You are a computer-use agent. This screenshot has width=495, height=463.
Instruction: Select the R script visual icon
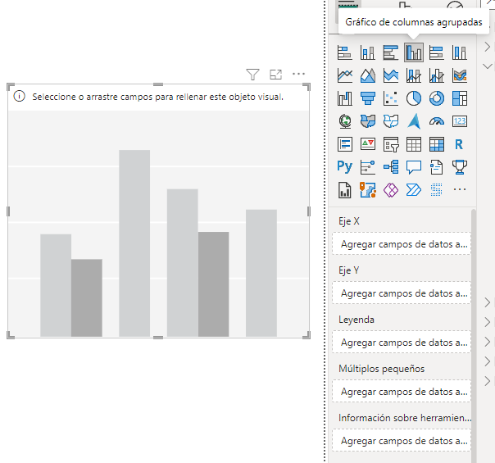click(459, 144)
